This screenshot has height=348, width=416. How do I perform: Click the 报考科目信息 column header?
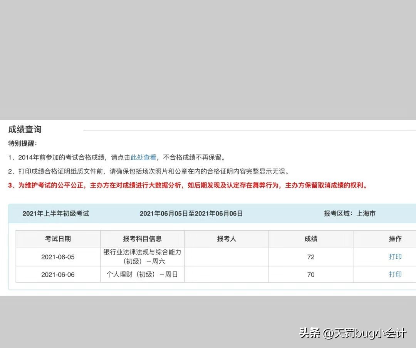pyautogui.click(x=142, y=239)
